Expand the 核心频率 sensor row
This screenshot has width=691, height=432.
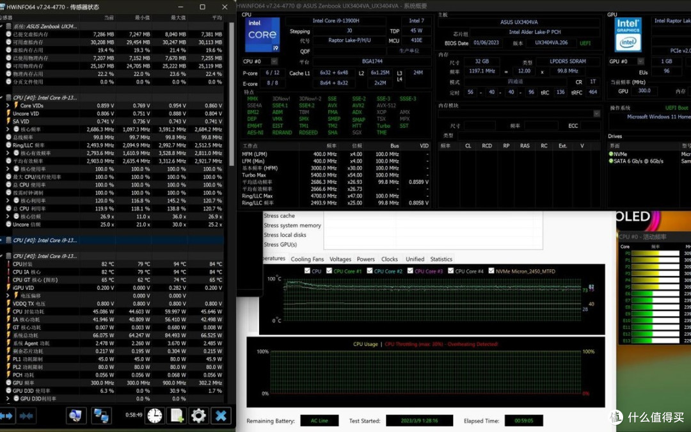click(8, 129)
